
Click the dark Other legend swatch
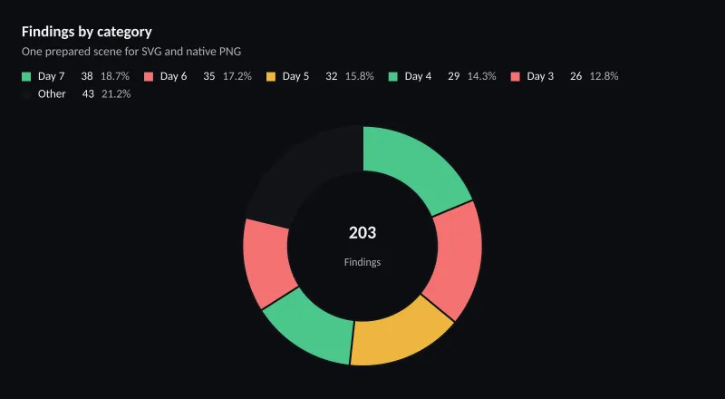coord(26,94)
